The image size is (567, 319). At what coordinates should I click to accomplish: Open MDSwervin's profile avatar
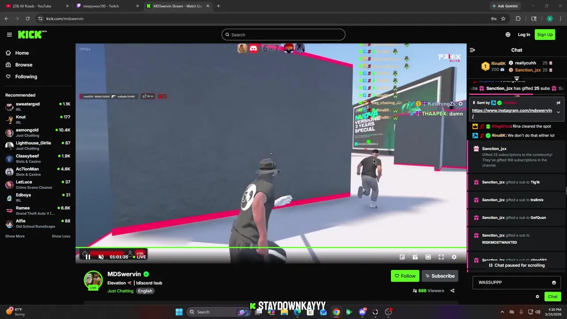point(93,280)
